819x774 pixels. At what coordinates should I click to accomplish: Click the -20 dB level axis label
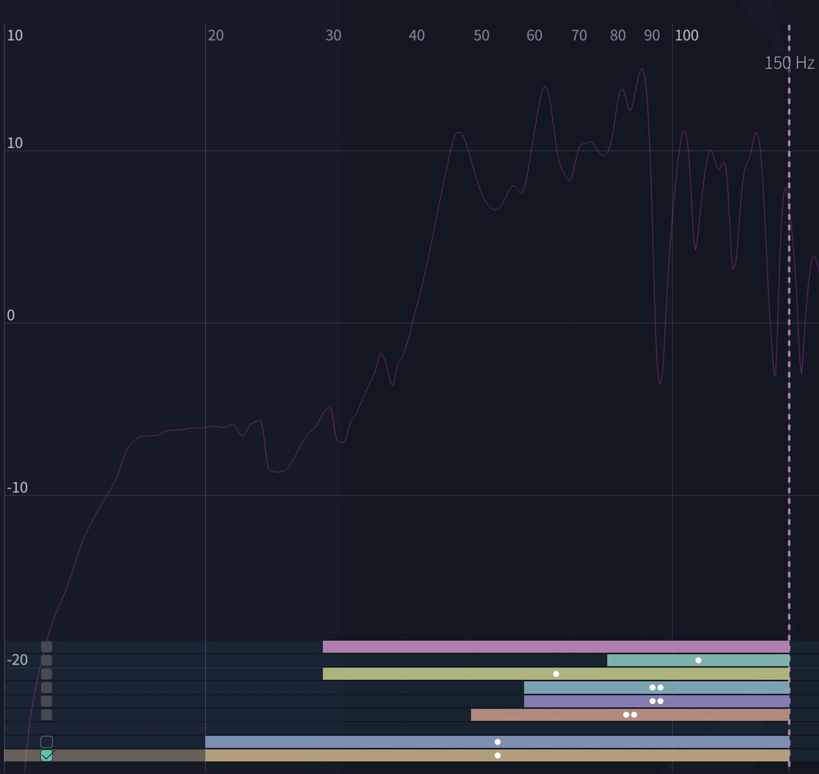(x=17, y=659)
